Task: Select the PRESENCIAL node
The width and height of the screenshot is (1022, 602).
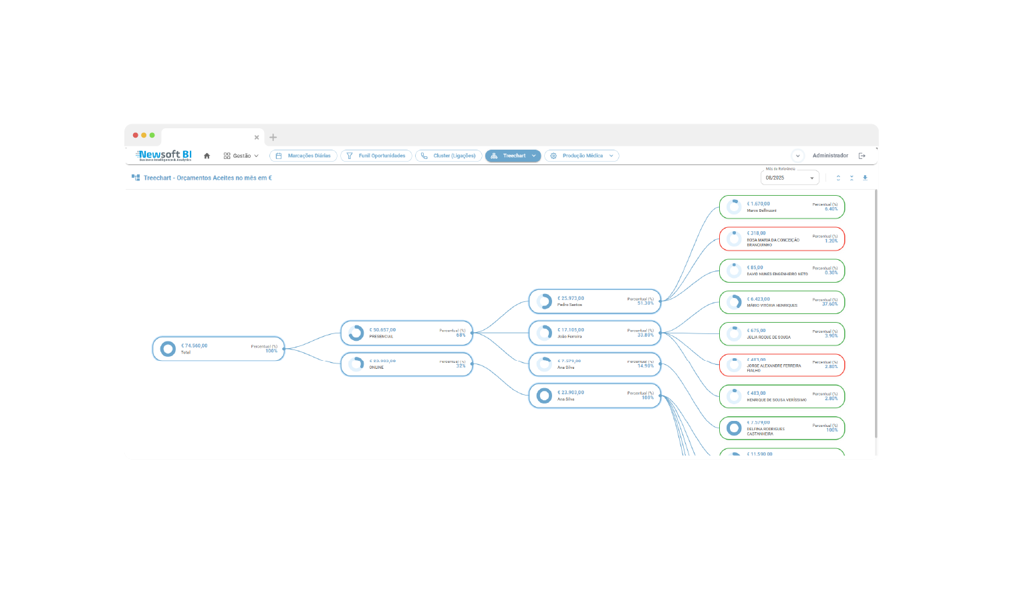Action: pos(406,333)
